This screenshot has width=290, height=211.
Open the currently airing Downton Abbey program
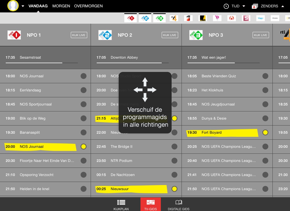tap(136, 58)
